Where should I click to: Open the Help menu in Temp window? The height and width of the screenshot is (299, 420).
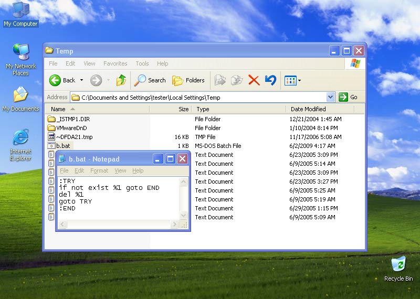[163, 63]
